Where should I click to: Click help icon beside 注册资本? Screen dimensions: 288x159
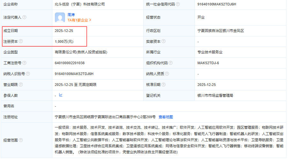tap(21, 41)
